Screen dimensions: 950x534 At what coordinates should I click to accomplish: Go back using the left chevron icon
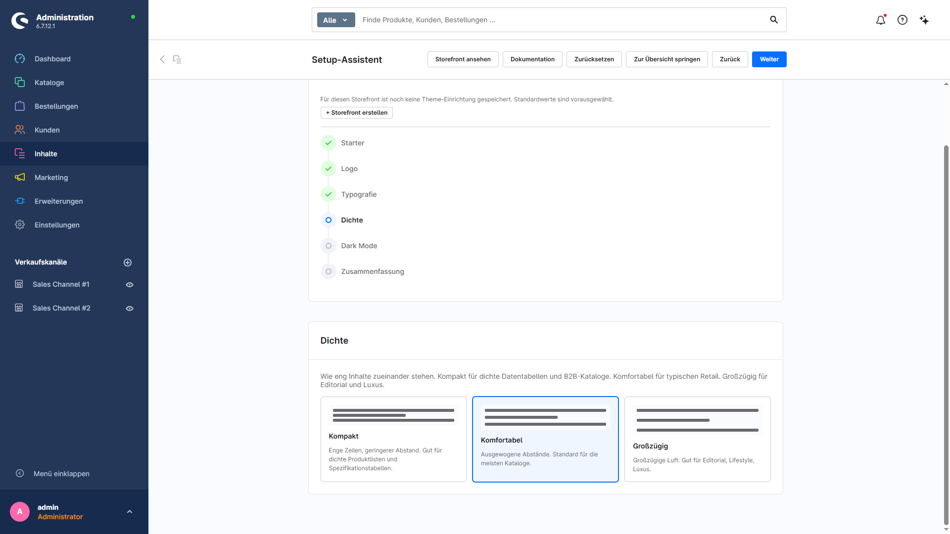tap(162, 59)
